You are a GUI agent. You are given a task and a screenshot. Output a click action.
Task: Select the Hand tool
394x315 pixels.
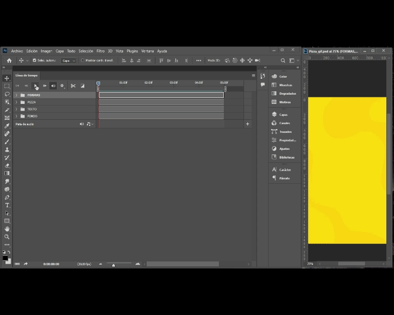[7, 229]
